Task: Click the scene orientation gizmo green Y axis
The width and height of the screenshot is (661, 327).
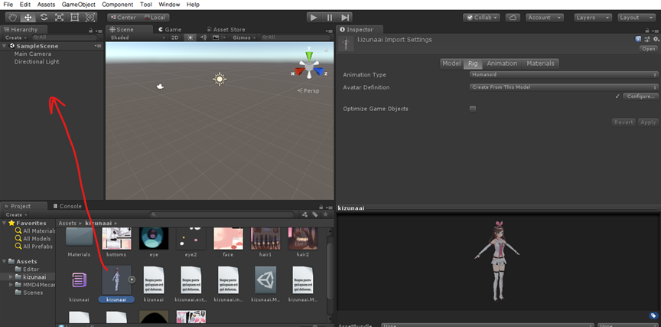Action: pyautogui.click(x=309, y=55)
